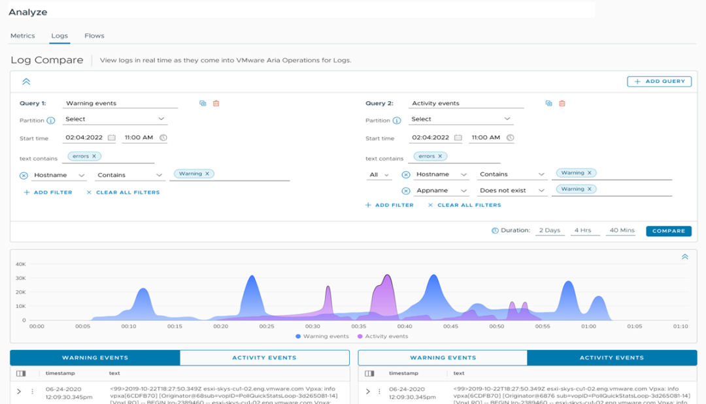Delete Query 1 using the trash icon
706x404 pixels.
pyautogui.click(x=216, y=103)
